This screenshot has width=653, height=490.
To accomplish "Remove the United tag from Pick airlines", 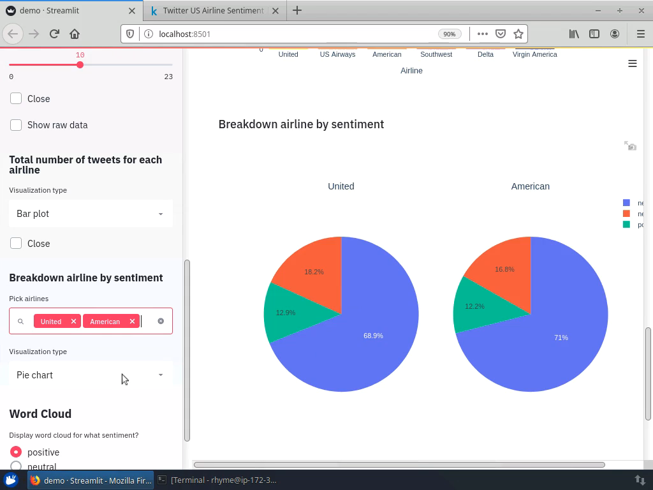I will pyautogui.click(x=73, y=321).
